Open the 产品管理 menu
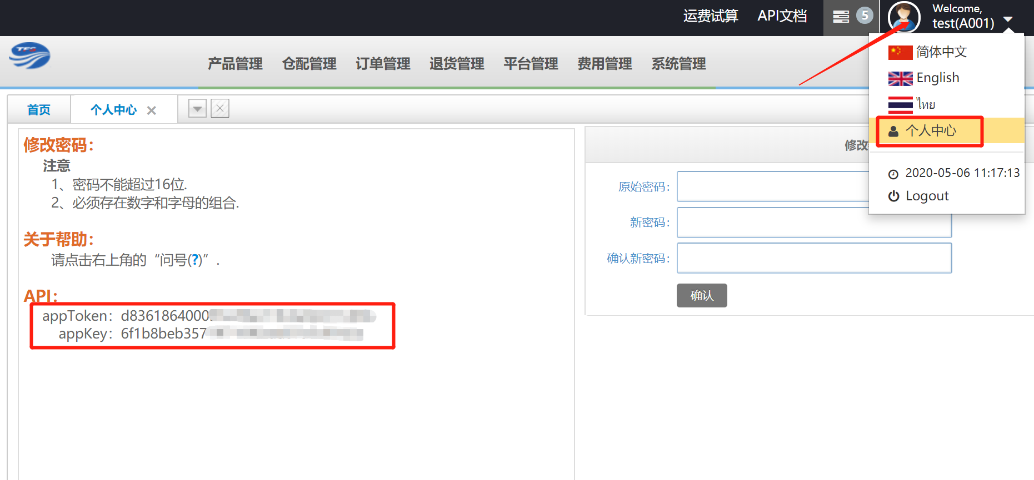Viewport: 1034px width, 480px height. click(x=235, y=64)
